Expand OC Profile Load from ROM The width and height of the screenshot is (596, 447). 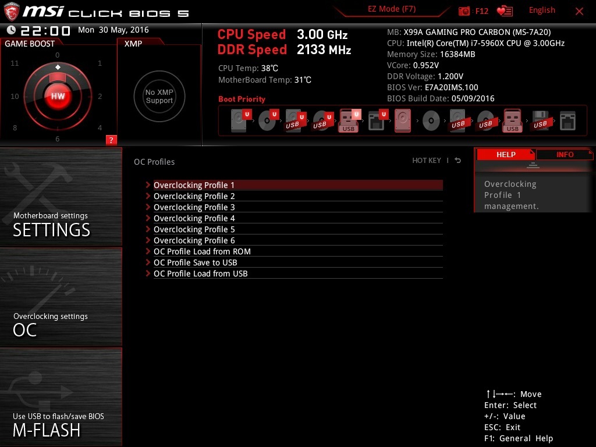(202, 251)
